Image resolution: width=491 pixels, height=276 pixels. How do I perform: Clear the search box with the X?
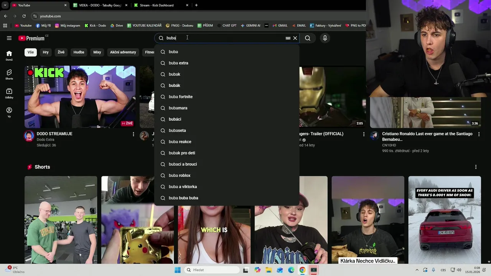tap(295, 38)
